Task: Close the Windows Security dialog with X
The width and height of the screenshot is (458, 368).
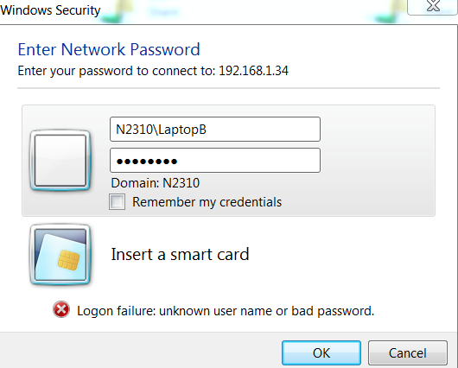Action: (433, 6)
